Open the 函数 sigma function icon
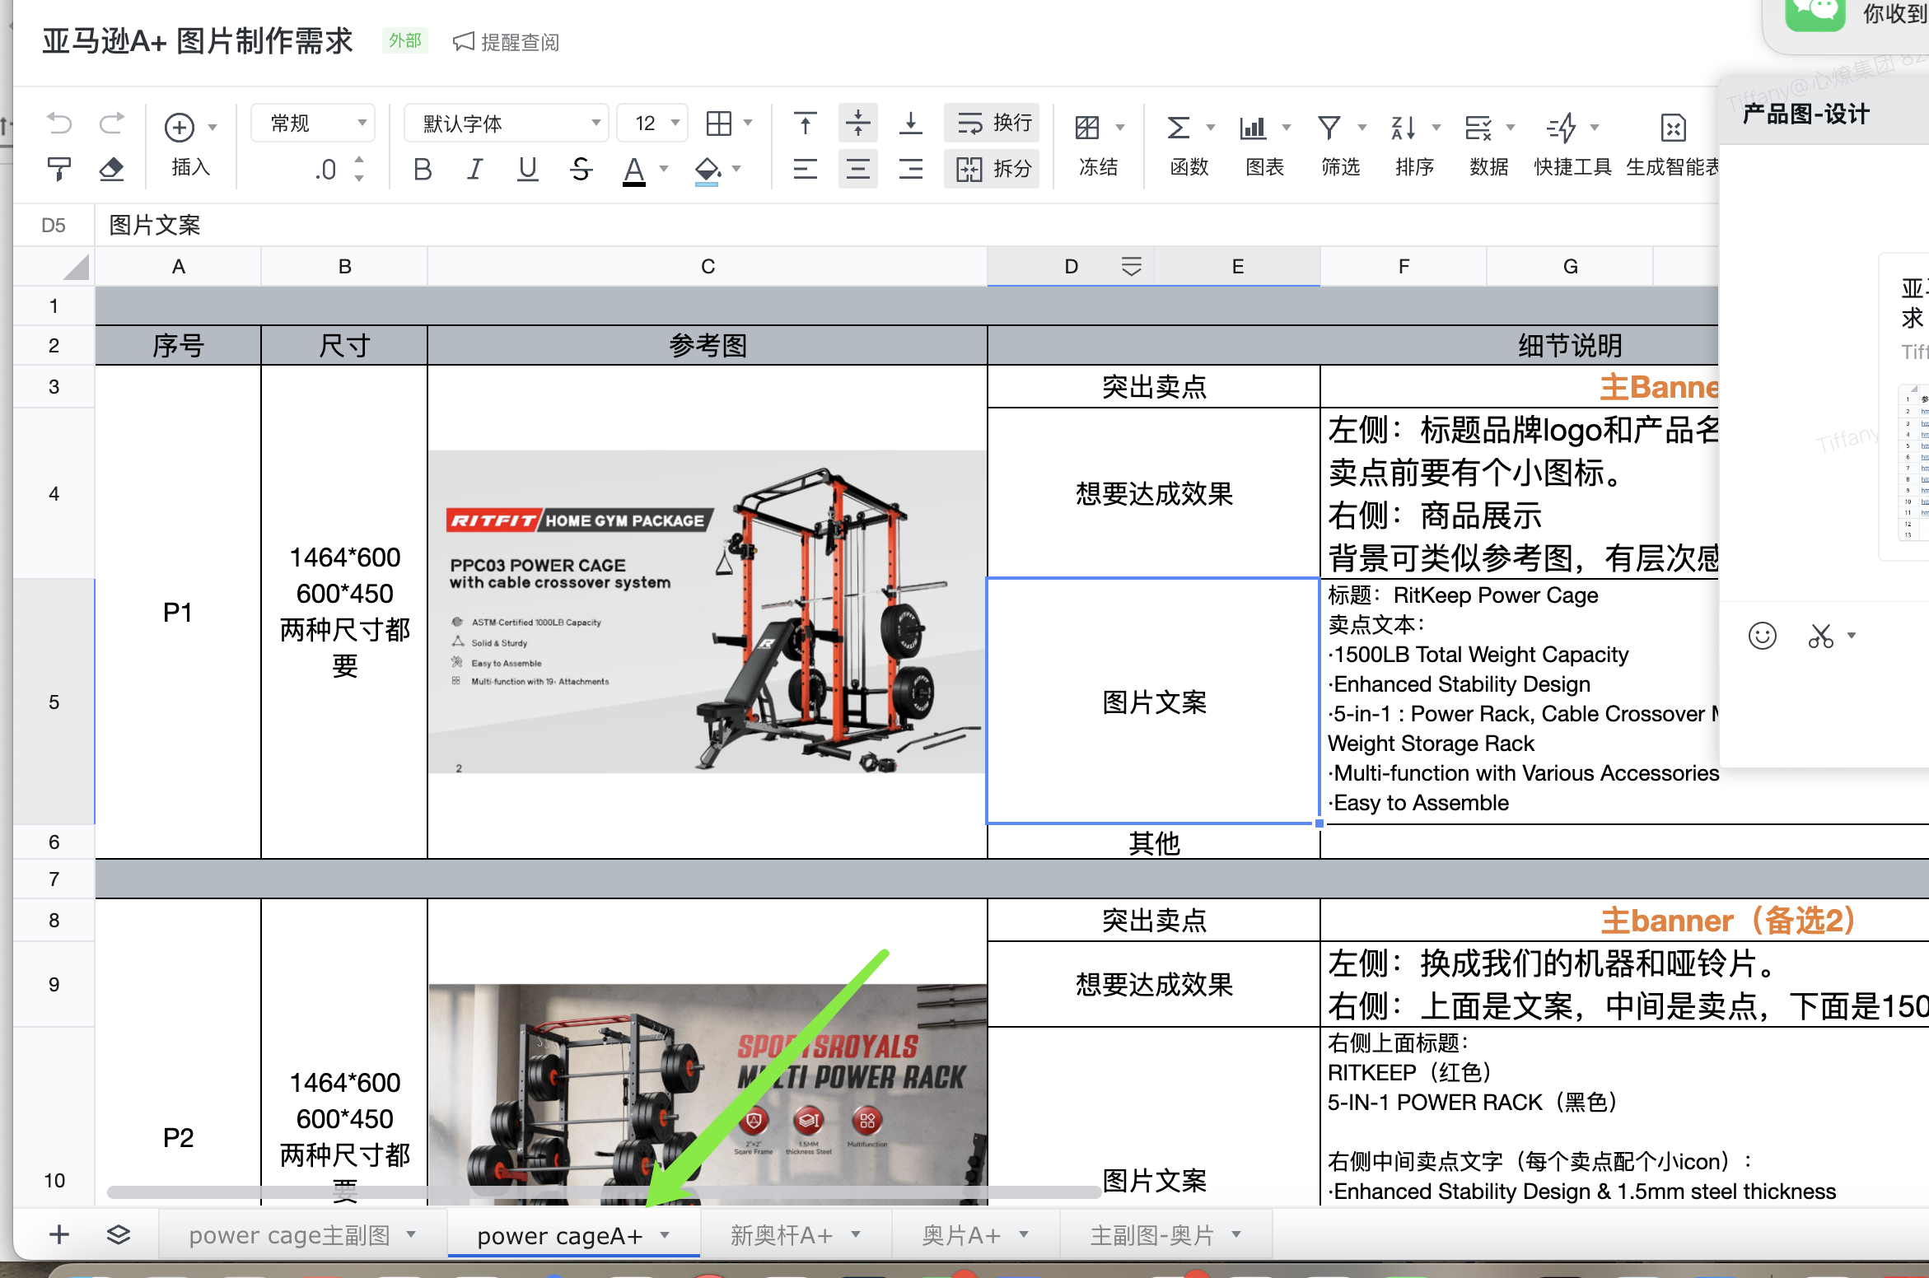Screen dimensions: 1929x1278 coord(1179,128)
